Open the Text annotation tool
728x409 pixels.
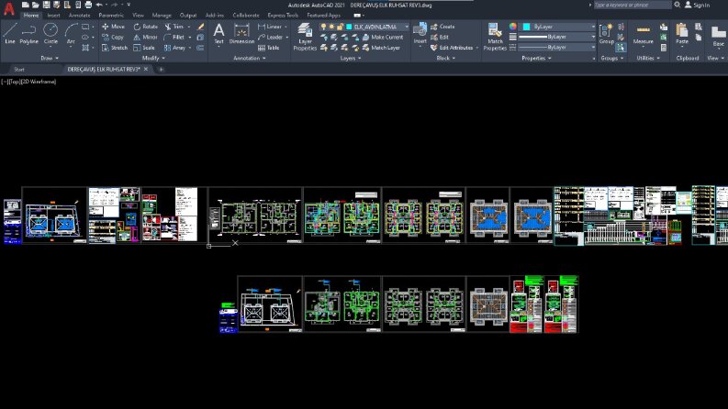[218, 33]
